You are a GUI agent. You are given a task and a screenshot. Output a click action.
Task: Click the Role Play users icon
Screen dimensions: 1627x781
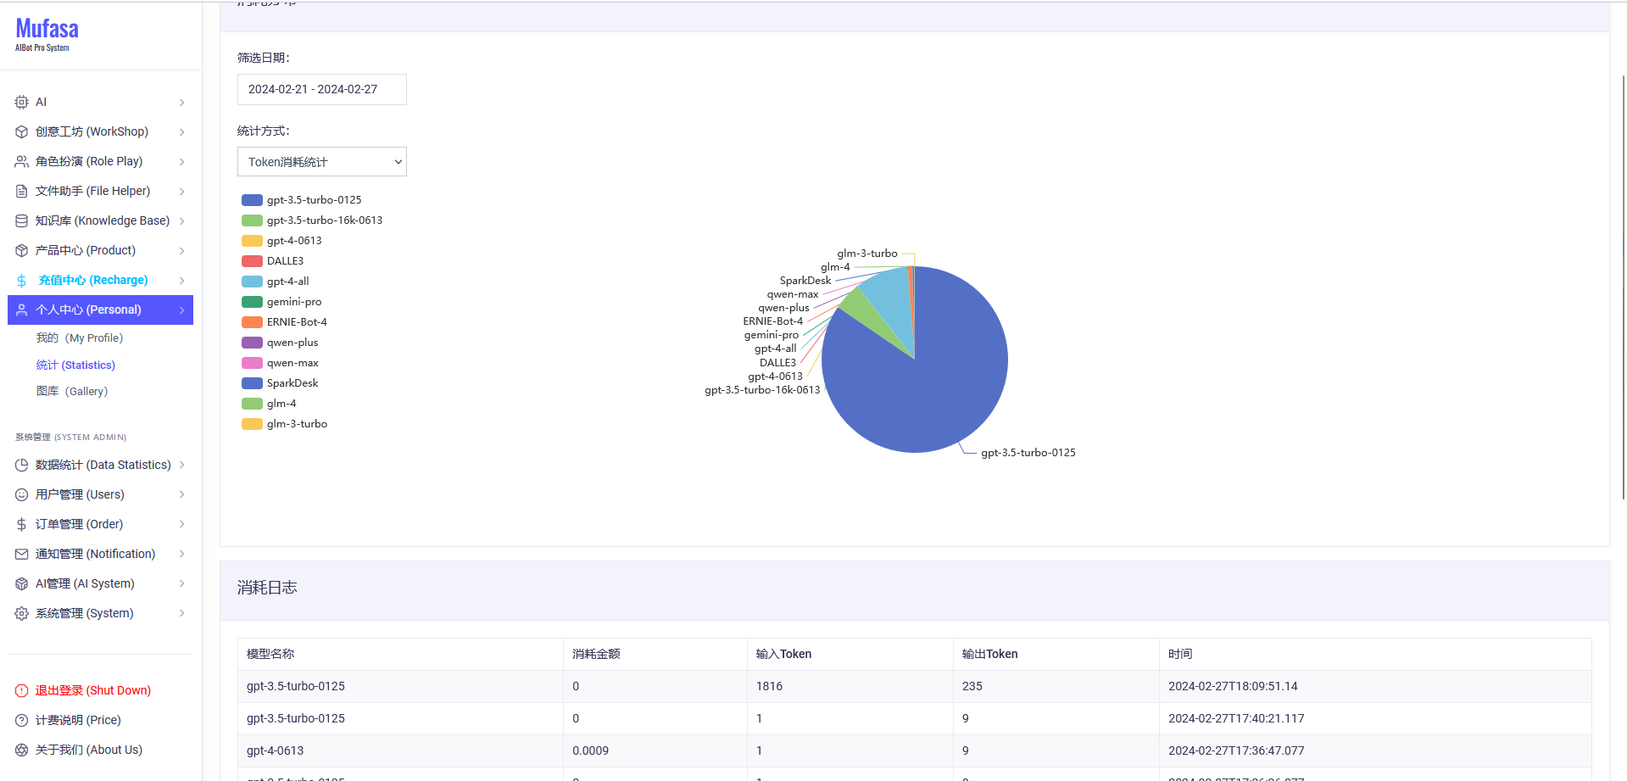point(22,162)
